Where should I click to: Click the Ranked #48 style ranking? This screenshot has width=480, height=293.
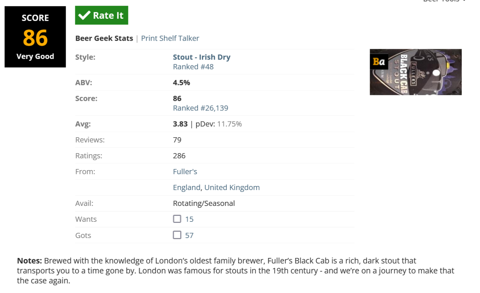click(x=193, y=67)
